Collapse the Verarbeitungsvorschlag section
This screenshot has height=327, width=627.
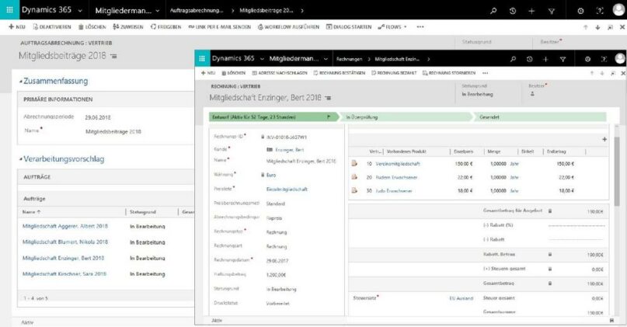pos(20,159)
